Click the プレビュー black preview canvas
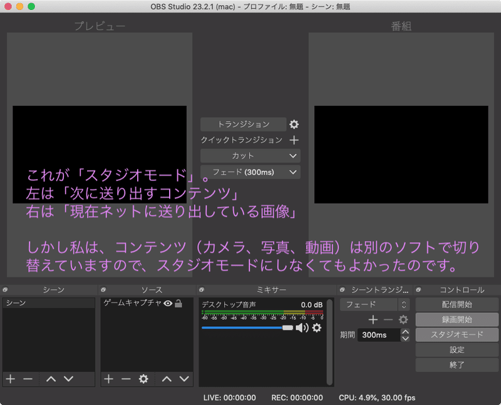This screenshot has height=405, width=501. [100, 155]
